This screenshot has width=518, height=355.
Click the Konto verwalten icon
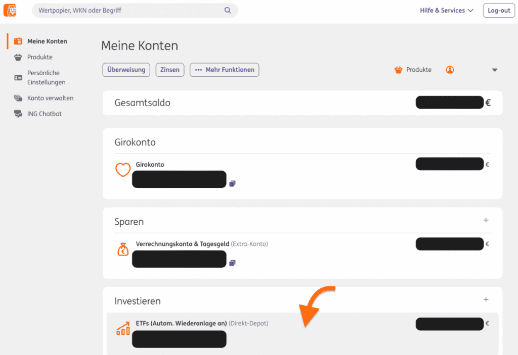coord(18,98)
